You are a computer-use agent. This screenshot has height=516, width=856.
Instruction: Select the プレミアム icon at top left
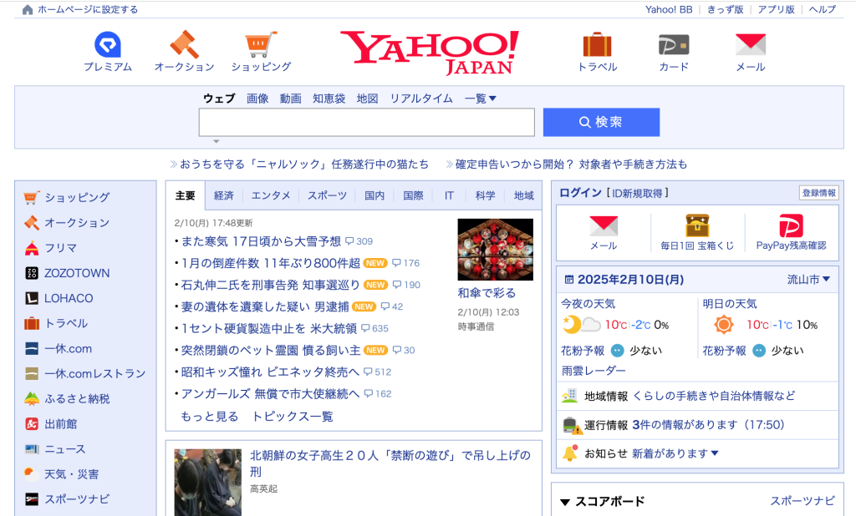[107, 43]
